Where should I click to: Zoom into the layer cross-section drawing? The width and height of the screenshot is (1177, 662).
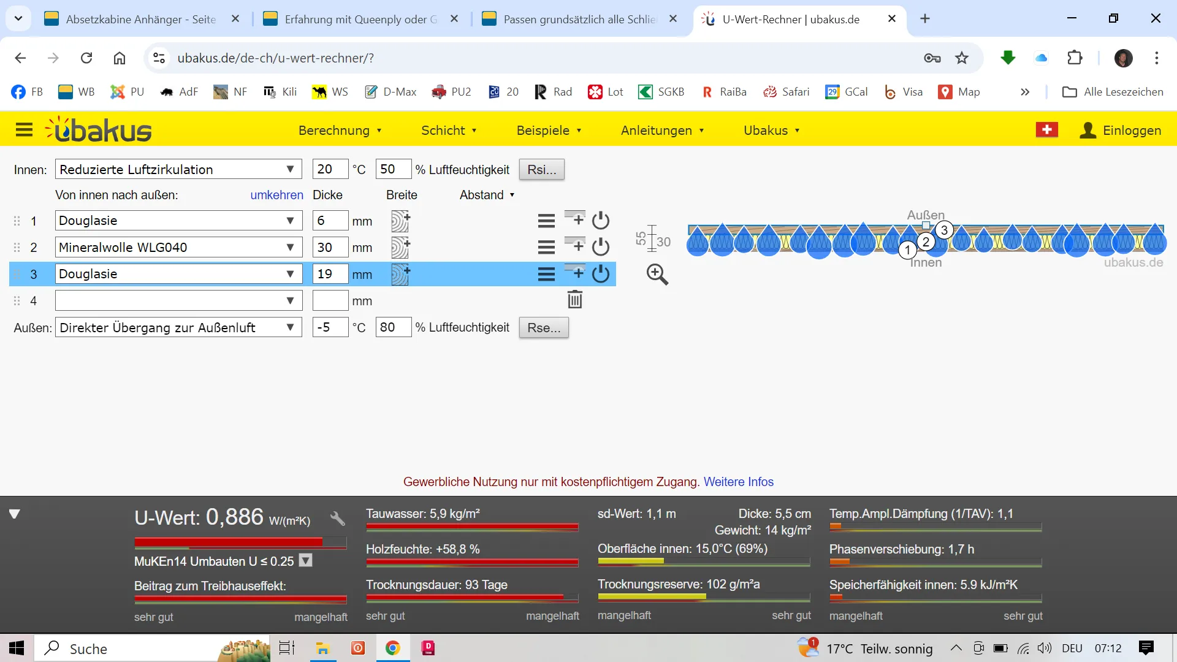657,275
